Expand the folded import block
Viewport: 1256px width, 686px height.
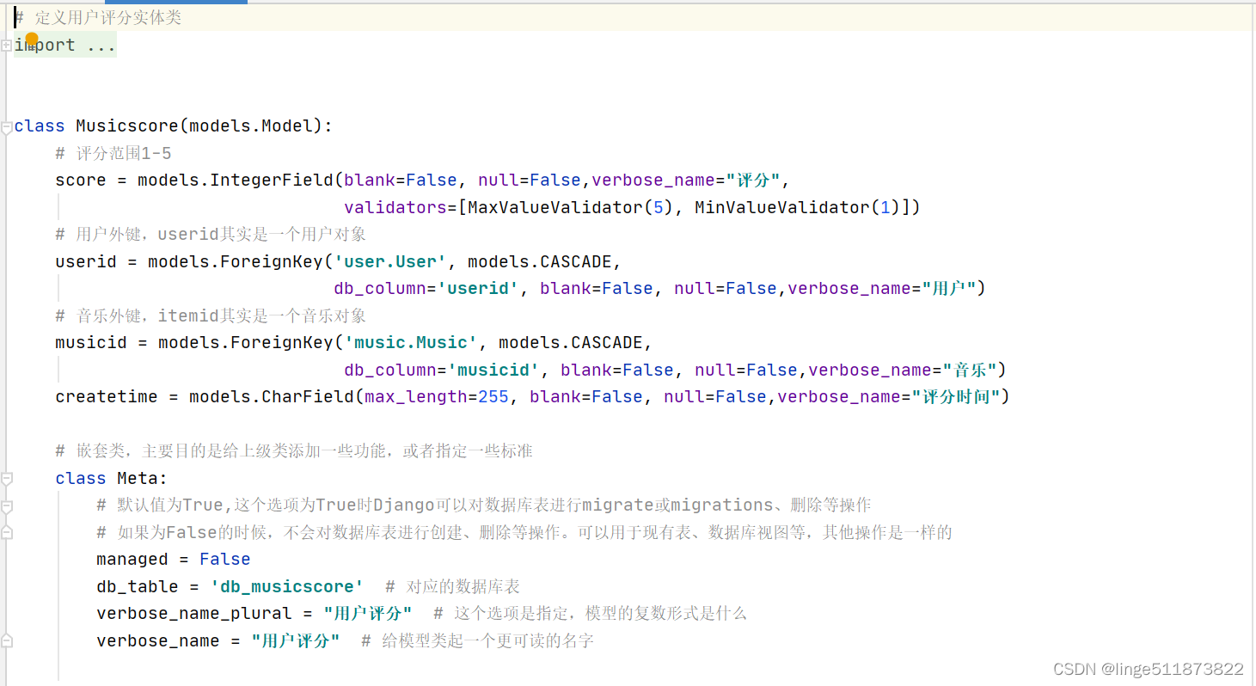[x=6, y=45]
